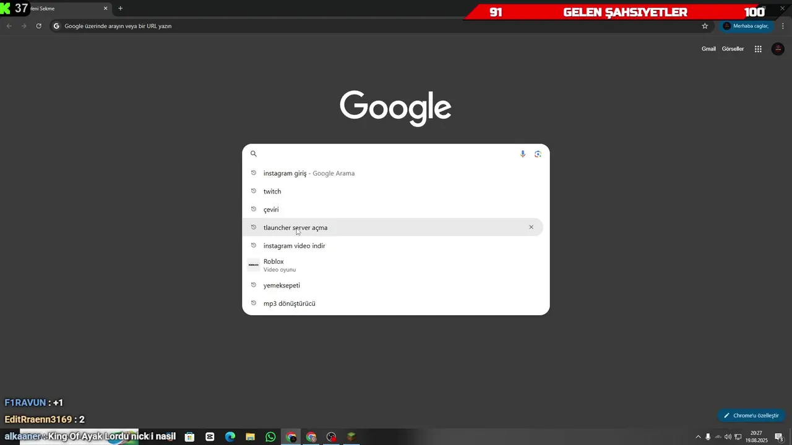This screenshot has width=792, height=445.
Task: Open the Görseller link
Action: coord(733,49)
